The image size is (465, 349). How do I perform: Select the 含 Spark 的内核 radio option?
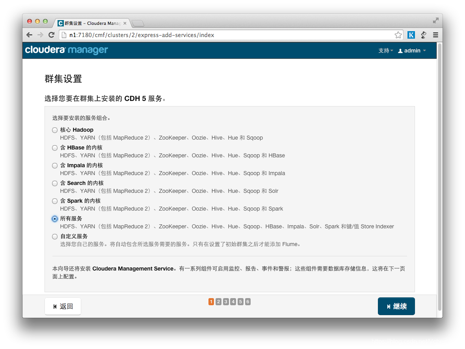(x=54, y=201)
